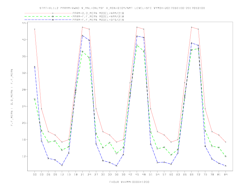Click the green dashed legend line sample
This screenshot has width=246, height=190.
[x=48, y=16]
